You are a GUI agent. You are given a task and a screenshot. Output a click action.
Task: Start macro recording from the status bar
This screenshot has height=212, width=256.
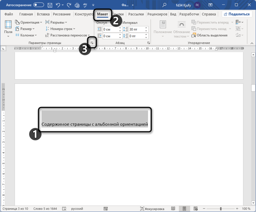point(106,208)
